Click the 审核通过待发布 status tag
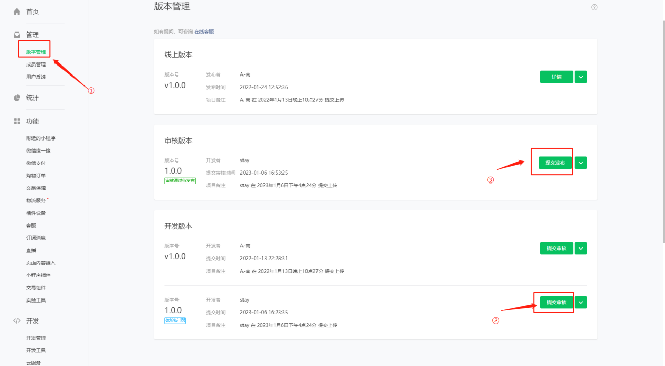665x366 pixels. click(x=180, y=181)
